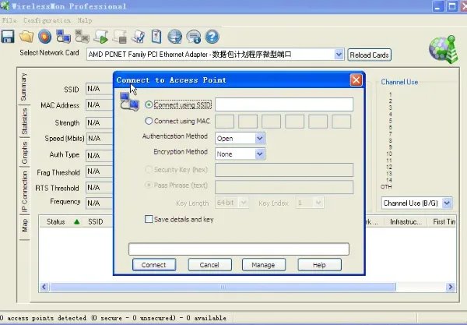Click the stop logging scroll toolbar icon
467x325 pixels.
tap(119, 37)
